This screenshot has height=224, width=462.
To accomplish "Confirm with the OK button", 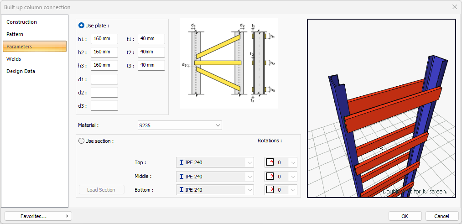I will [405, 216].
